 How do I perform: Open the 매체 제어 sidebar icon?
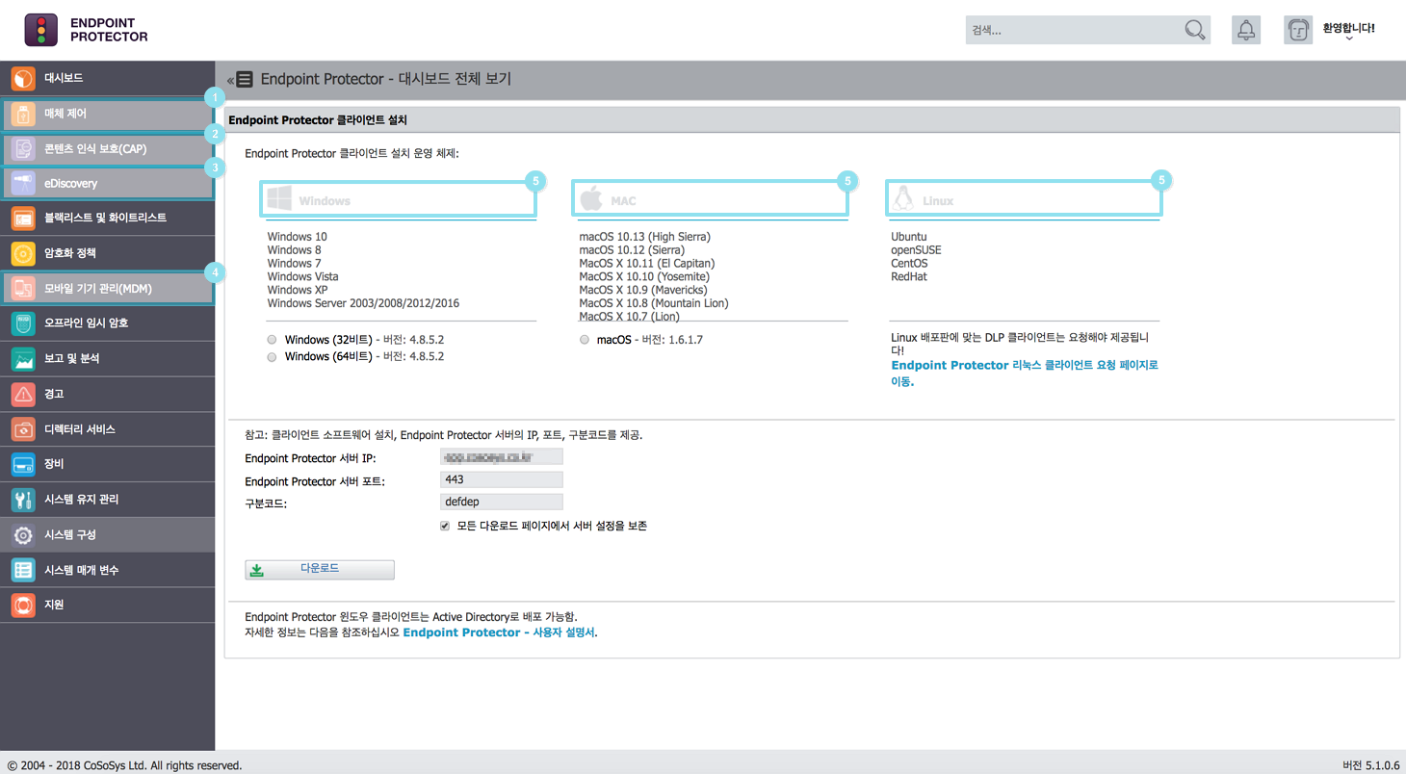tap(23, 114)
